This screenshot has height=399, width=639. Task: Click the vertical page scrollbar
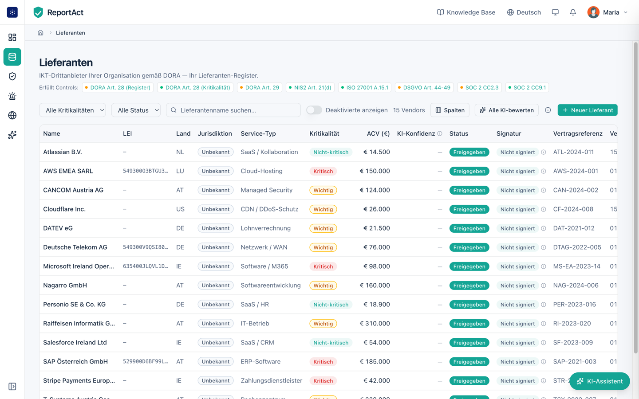click(635, 198)
